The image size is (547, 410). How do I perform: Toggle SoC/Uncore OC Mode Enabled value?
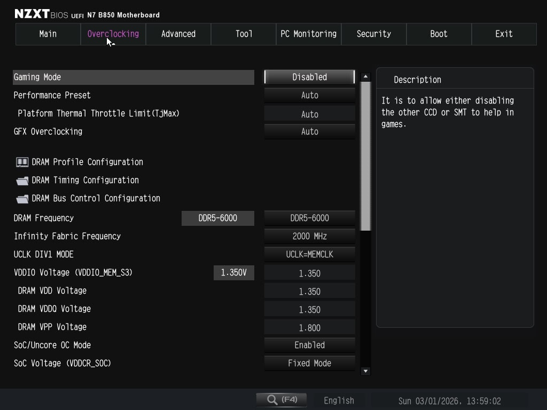[309, 345]
